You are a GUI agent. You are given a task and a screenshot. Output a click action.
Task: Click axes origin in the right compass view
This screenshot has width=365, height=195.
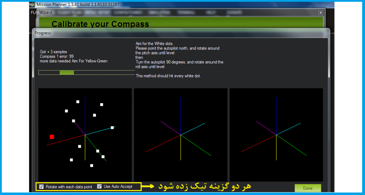click(276, 135)
